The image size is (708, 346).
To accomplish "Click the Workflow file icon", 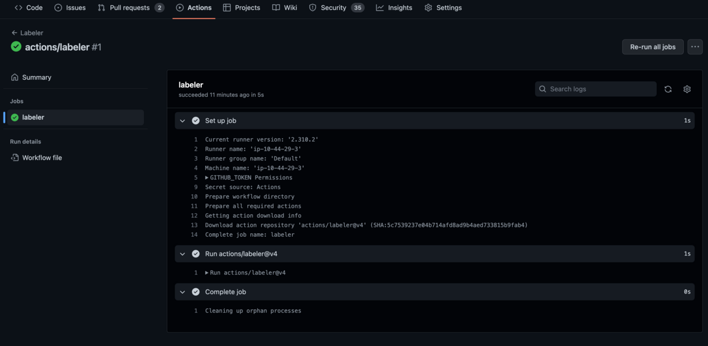I will [15, 158].
